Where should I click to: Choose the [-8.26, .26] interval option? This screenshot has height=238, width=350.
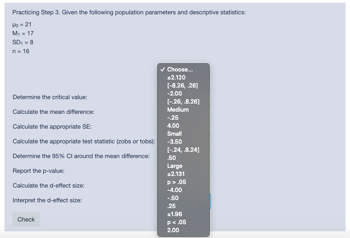tap(183, 86)
